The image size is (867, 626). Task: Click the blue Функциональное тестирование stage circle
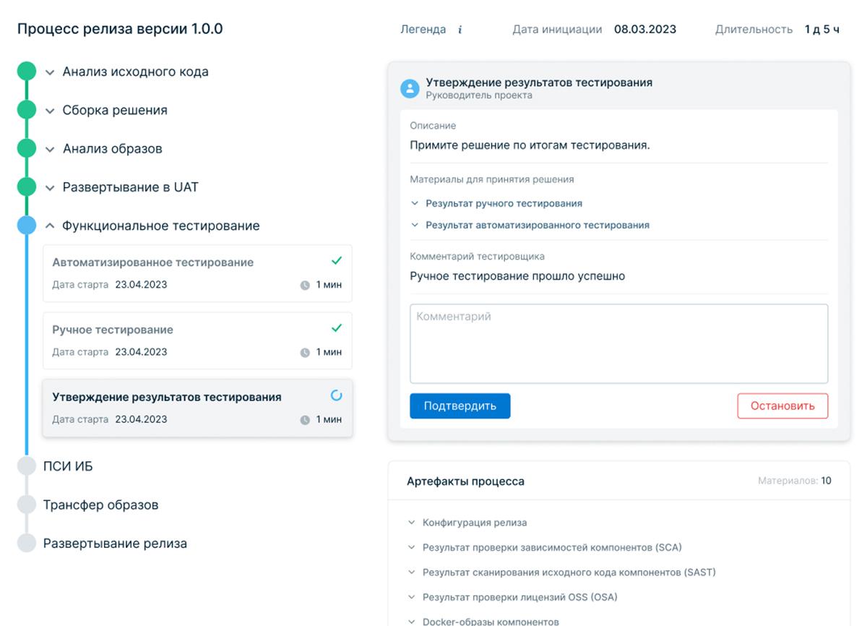tap(27, 226)
